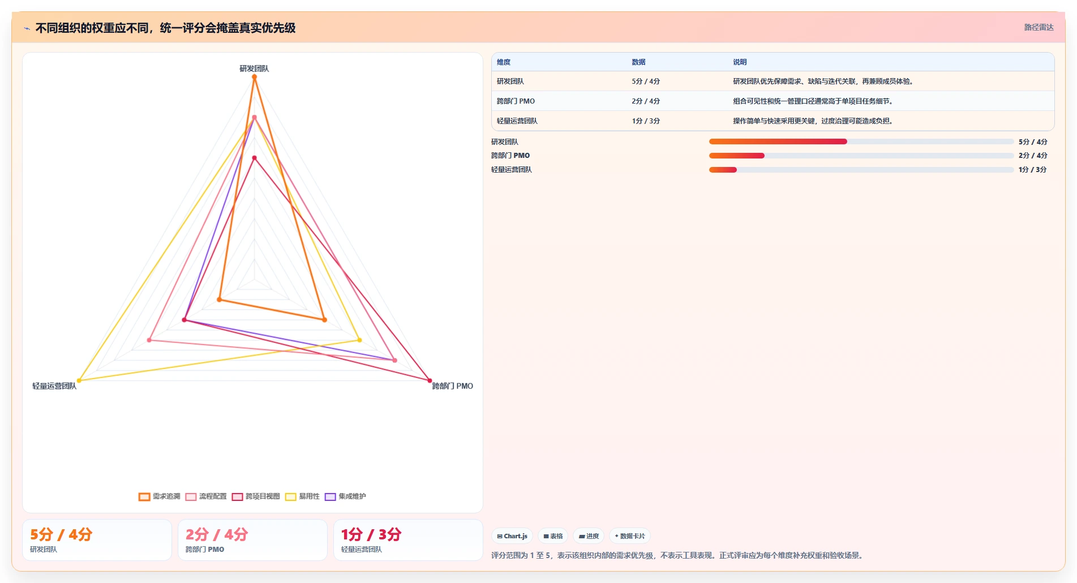Click description starting 操作简单与快速采用
The height and width of the screenshot is (583, 1077).
813,121
